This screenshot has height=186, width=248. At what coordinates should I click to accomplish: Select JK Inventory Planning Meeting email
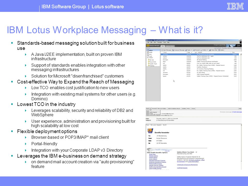coord(200,69)
